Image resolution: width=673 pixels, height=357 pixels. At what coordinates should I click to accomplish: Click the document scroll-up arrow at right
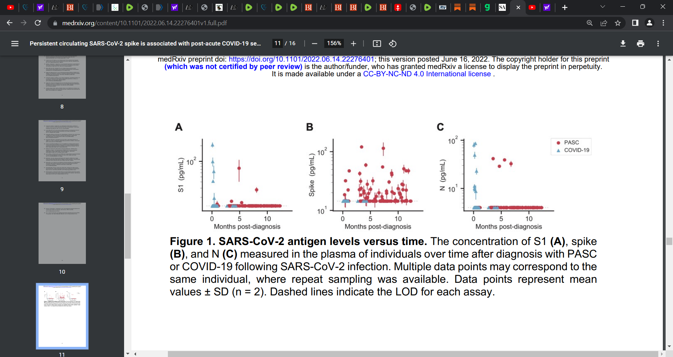[x=669, y=60]
